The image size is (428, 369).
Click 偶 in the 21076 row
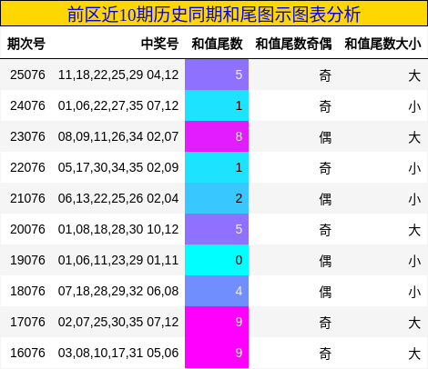tap(325, 199)
